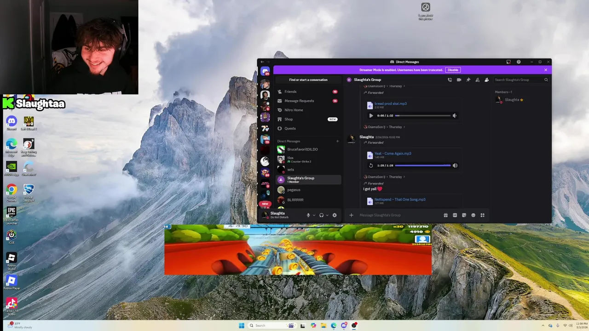This screenshot has height=331, width=589.
Task: Deafen with the headphones icon
Action: [x=321, y=215]
